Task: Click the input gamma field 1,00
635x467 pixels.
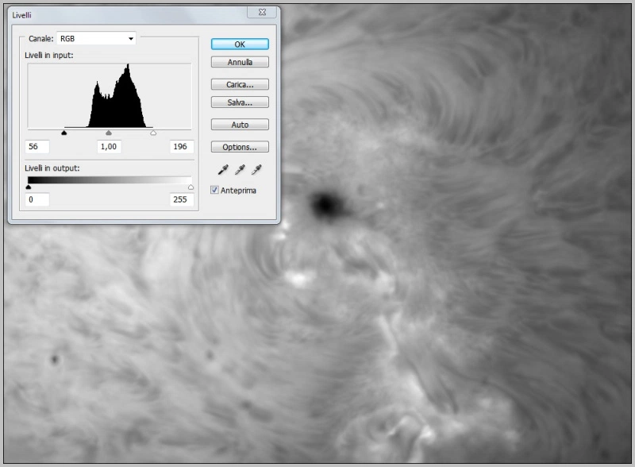Action: [109, 147]
